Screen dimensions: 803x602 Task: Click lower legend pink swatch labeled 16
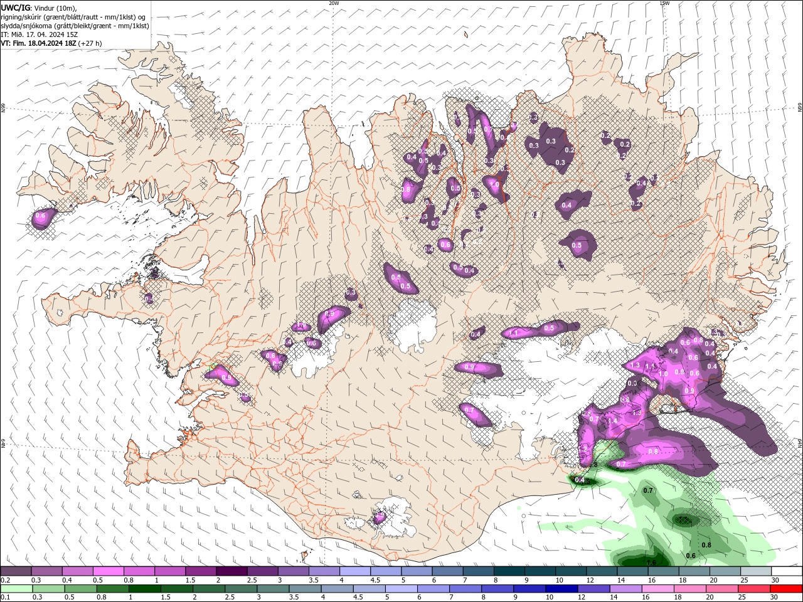pyautogui.click(x=657, y=589)
